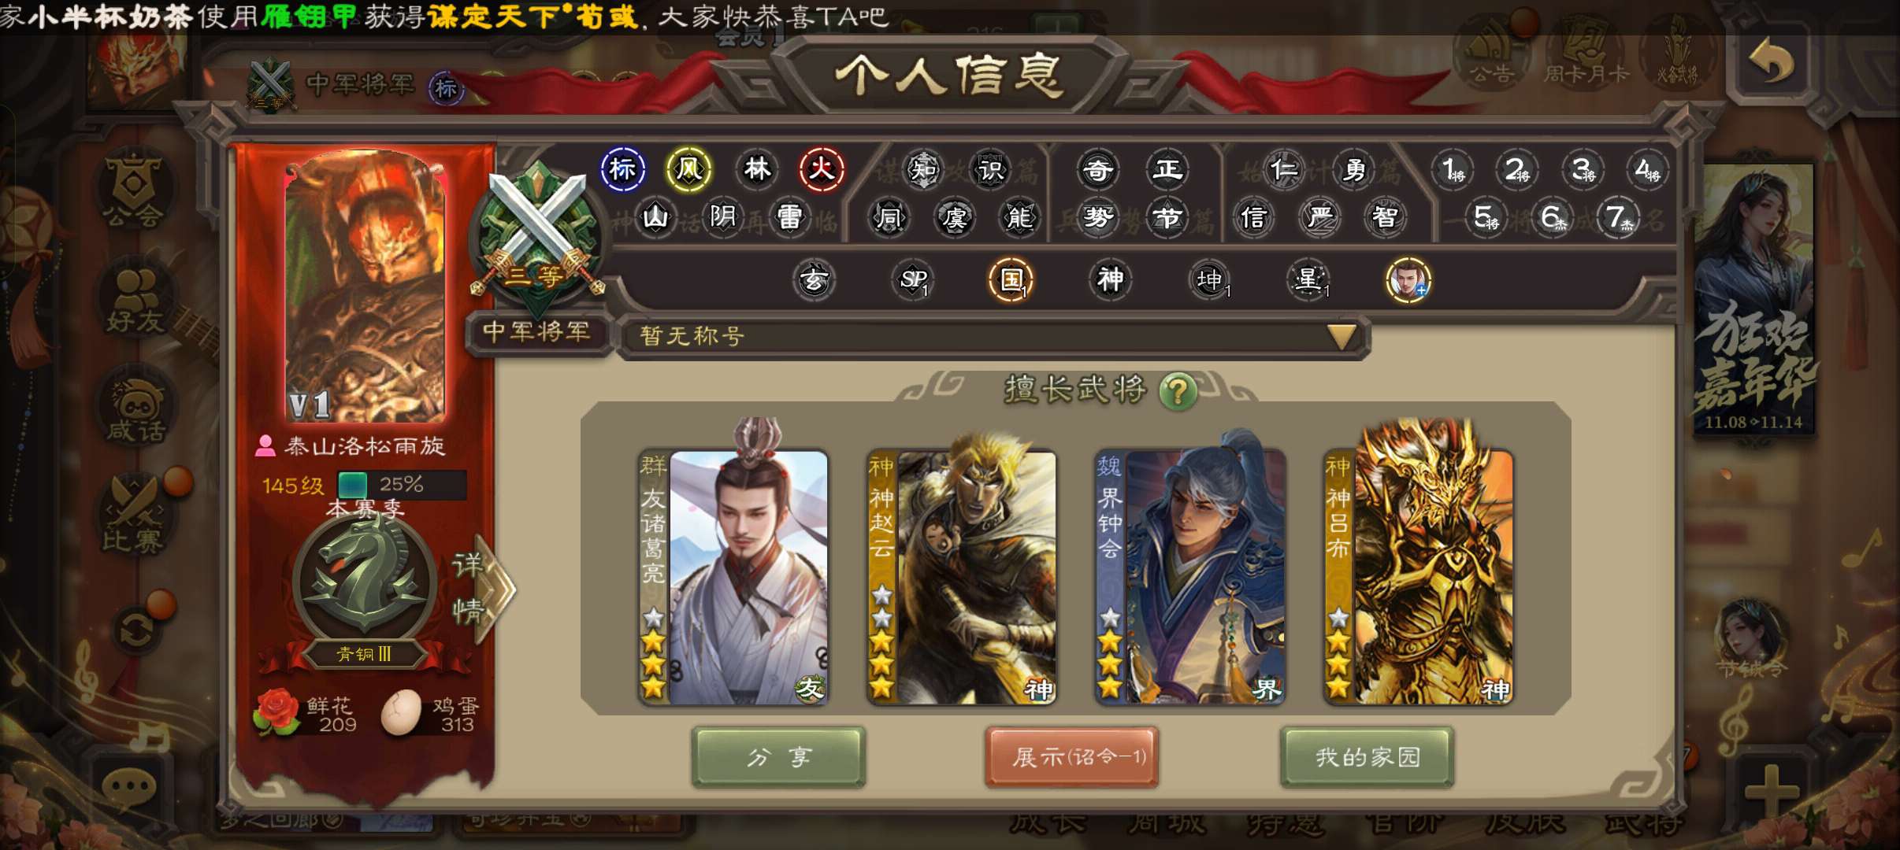Click the return arrow icon
Screen dimensions: 1900x850
1771,62
